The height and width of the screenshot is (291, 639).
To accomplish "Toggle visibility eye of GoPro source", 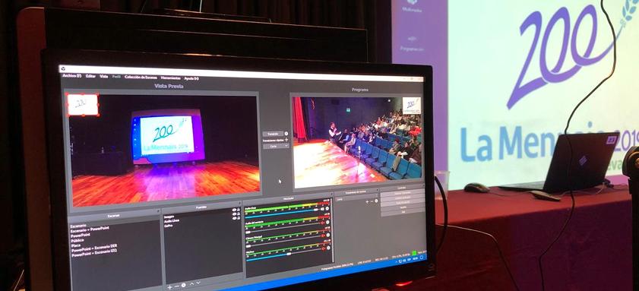I will click(x=234, y=218).
